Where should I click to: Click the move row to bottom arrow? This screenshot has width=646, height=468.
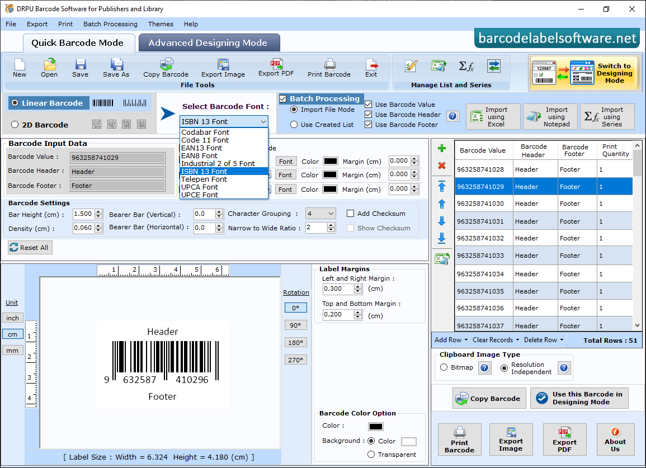click(x=442, y=238)
